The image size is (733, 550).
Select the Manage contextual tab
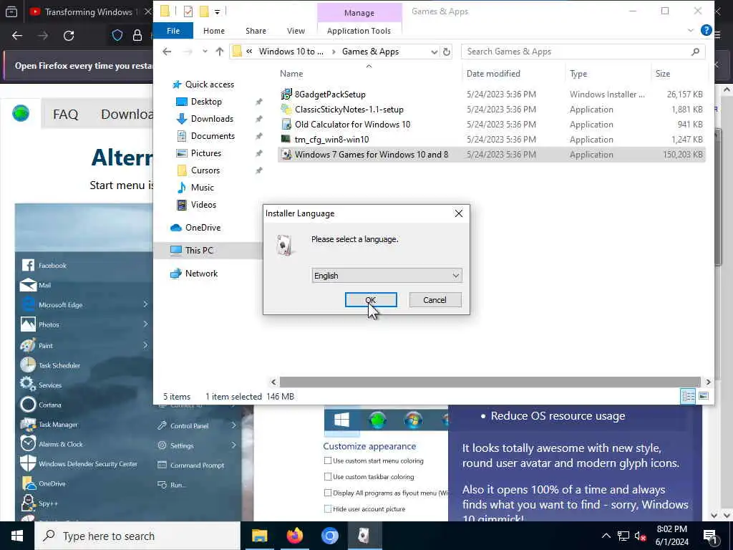359,13
